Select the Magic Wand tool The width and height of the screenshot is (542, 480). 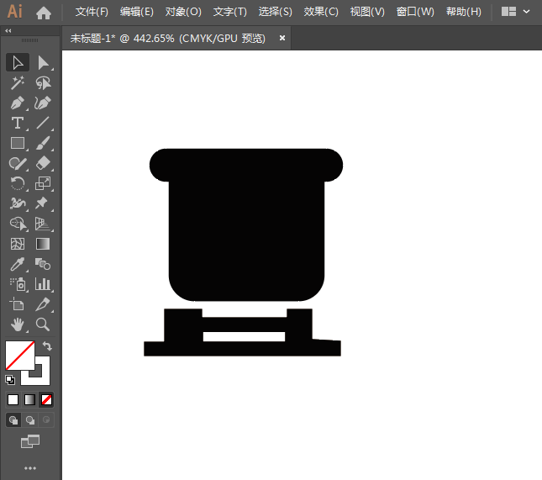[17, 82]
